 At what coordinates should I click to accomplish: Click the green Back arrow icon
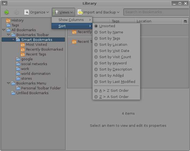[x=6, y=12]
